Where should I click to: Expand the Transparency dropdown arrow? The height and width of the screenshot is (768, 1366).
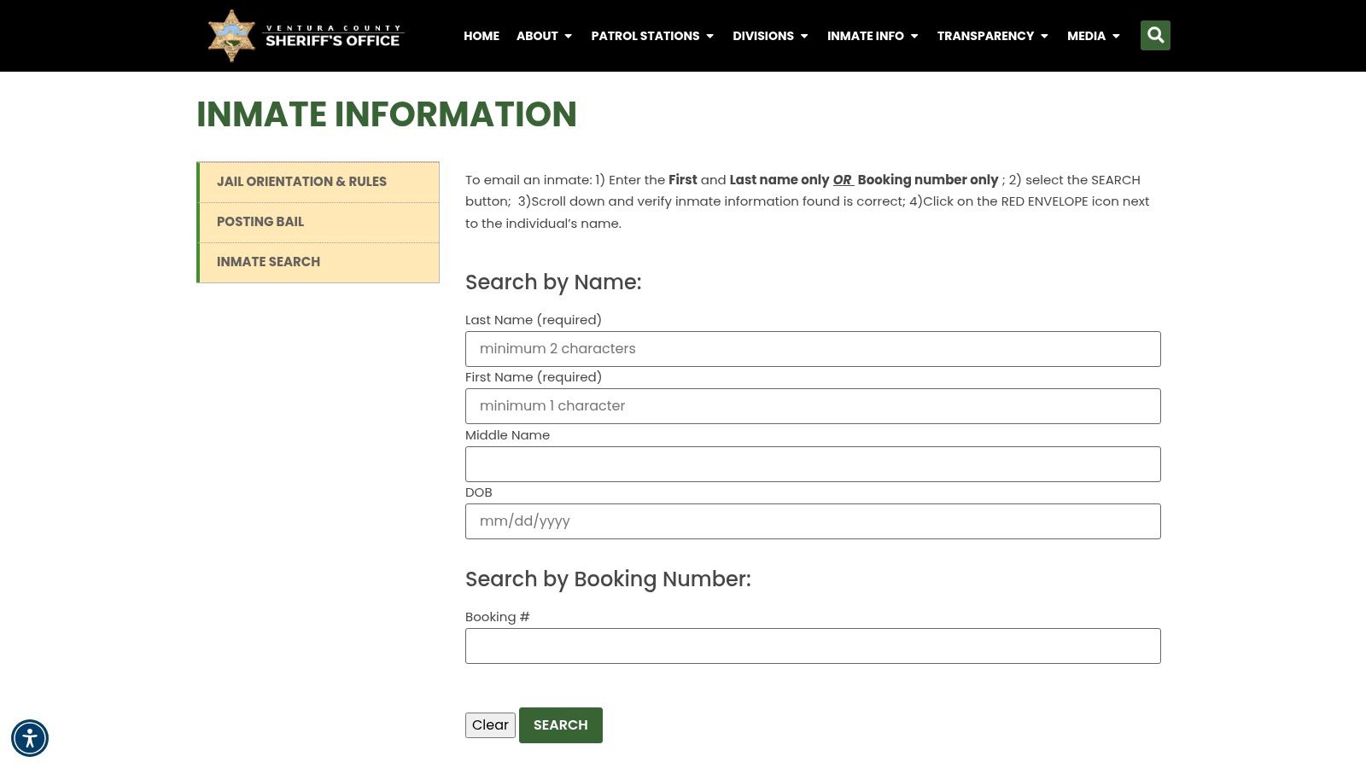[x=1044, y=36]
